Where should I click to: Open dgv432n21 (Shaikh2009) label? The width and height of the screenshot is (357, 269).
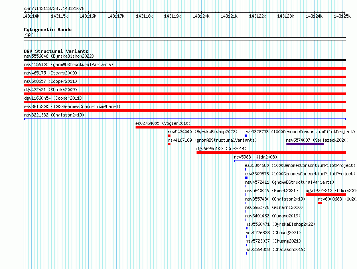point(51,90)
